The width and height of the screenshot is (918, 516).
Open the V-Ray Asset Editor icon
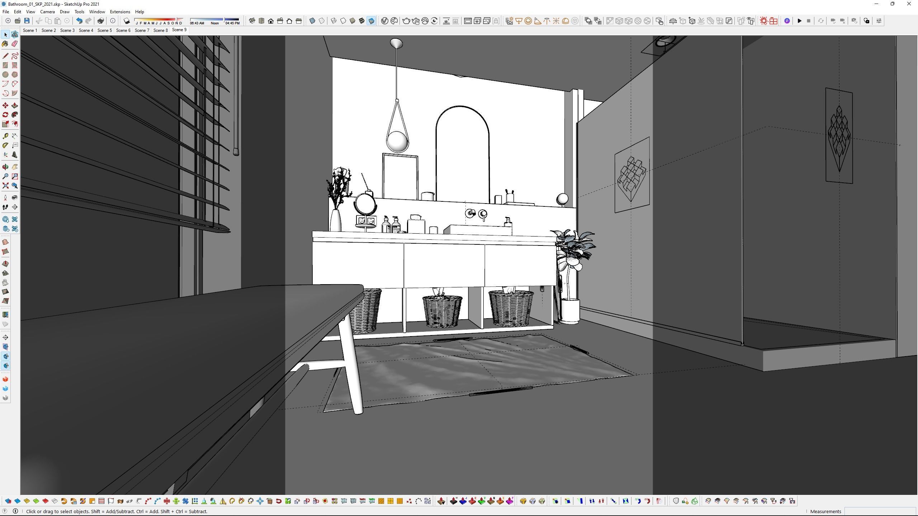coord(384,21)
